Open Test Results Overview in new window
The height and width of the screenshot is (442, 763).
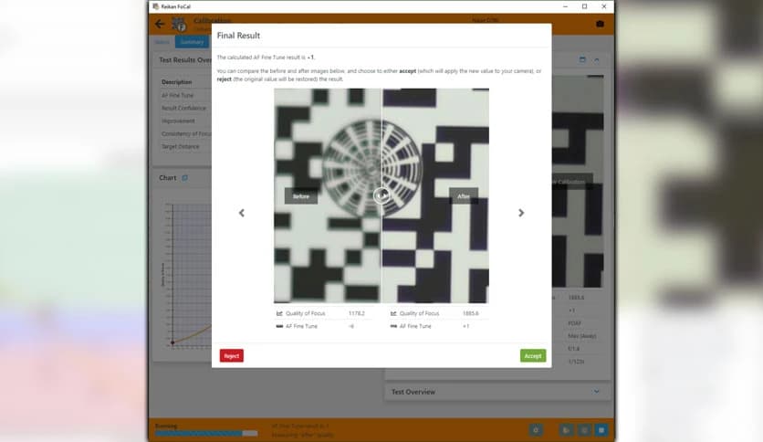coord(582,59)
